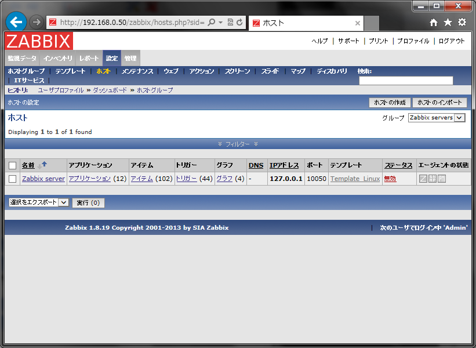Click the browser Back arrow button

(x=16, y=22)
